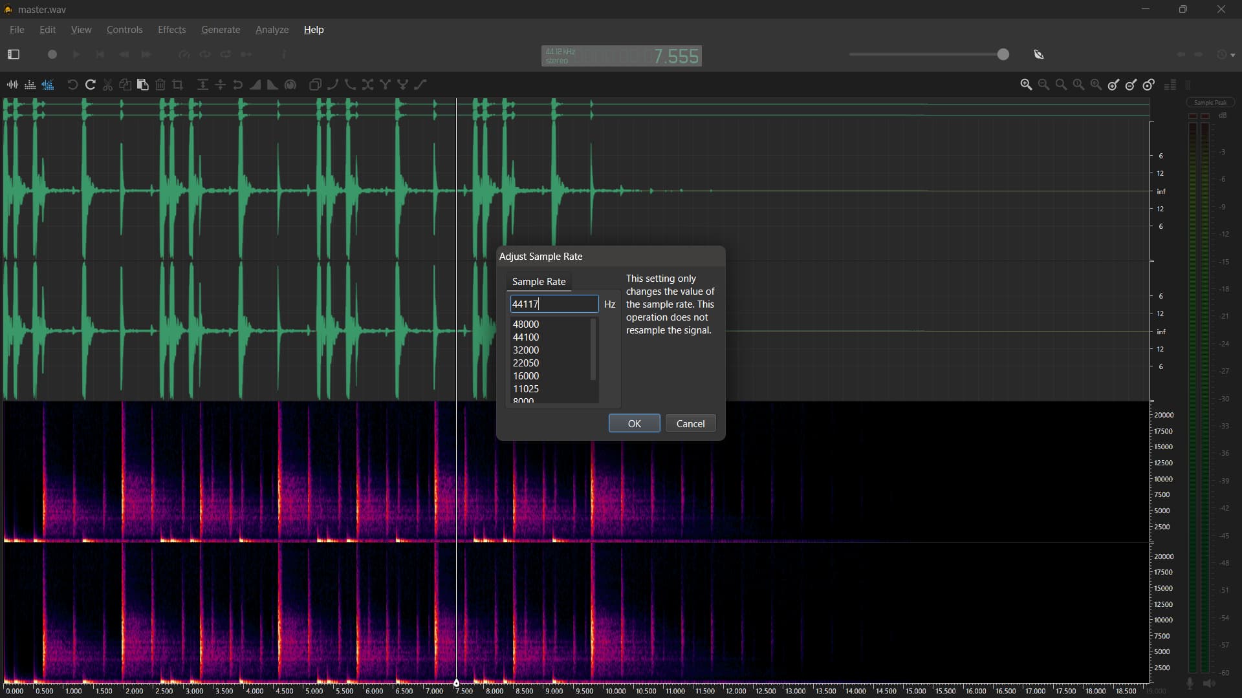1242x698 pixels.
Task: Click the Paste icon
Action: [x=143, y=85]
